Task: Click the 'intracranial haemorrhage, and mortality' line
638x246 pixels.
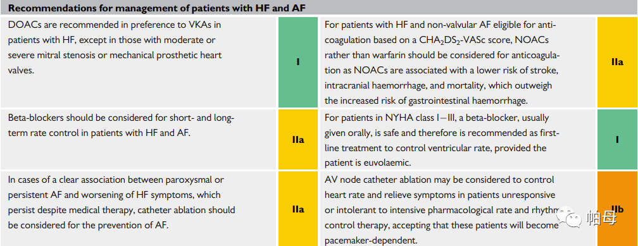Action: [438, 86]
